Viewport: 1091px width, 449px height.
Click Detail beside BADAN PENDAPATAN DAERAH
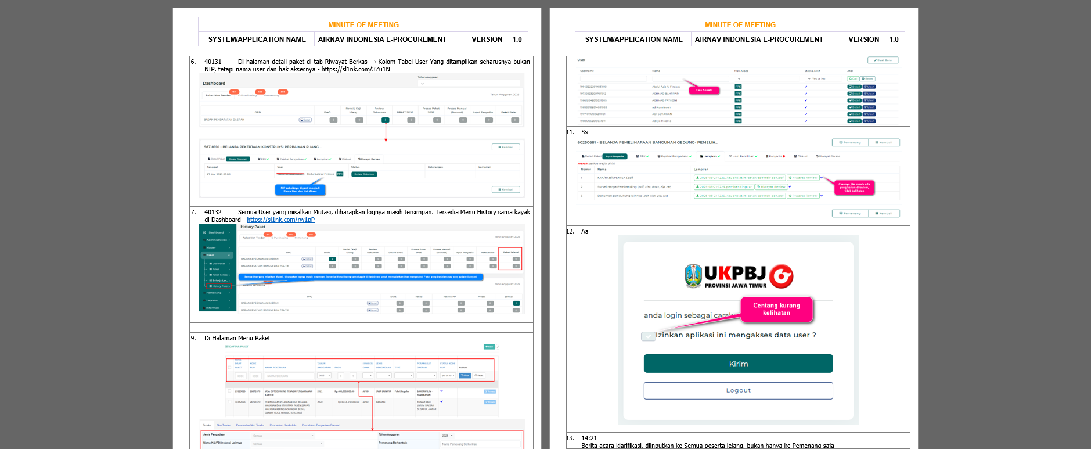tap(305, 120)
